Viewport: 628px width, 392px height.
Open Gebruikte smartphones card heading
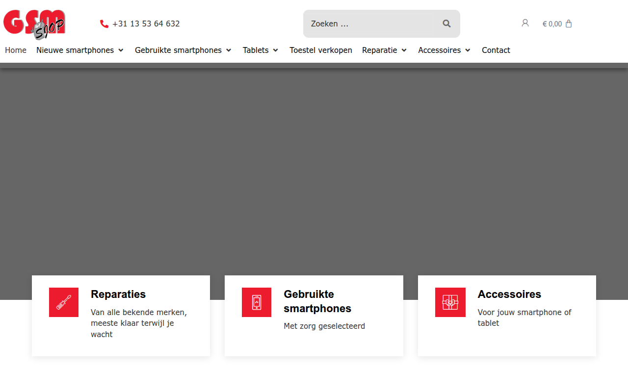[x=317, y=301]
